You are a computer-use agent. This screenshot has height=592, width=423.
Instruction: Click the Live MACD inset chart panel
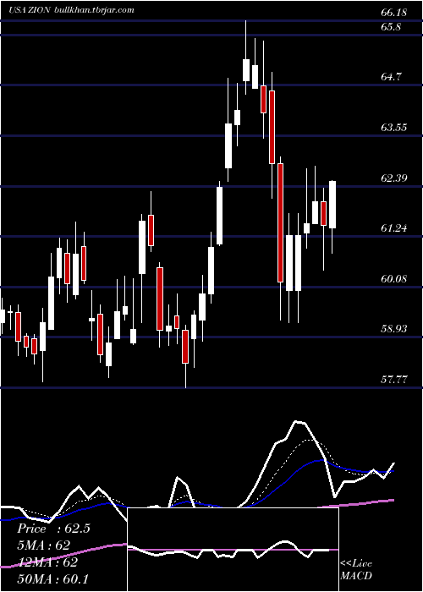(233, 550)
